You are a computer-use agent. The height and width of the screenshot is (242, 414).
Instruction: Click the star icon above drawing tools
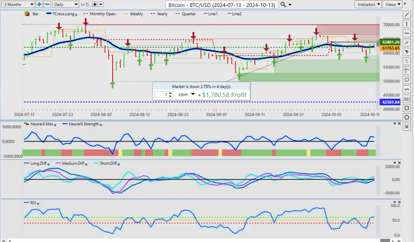coord(405,4)
